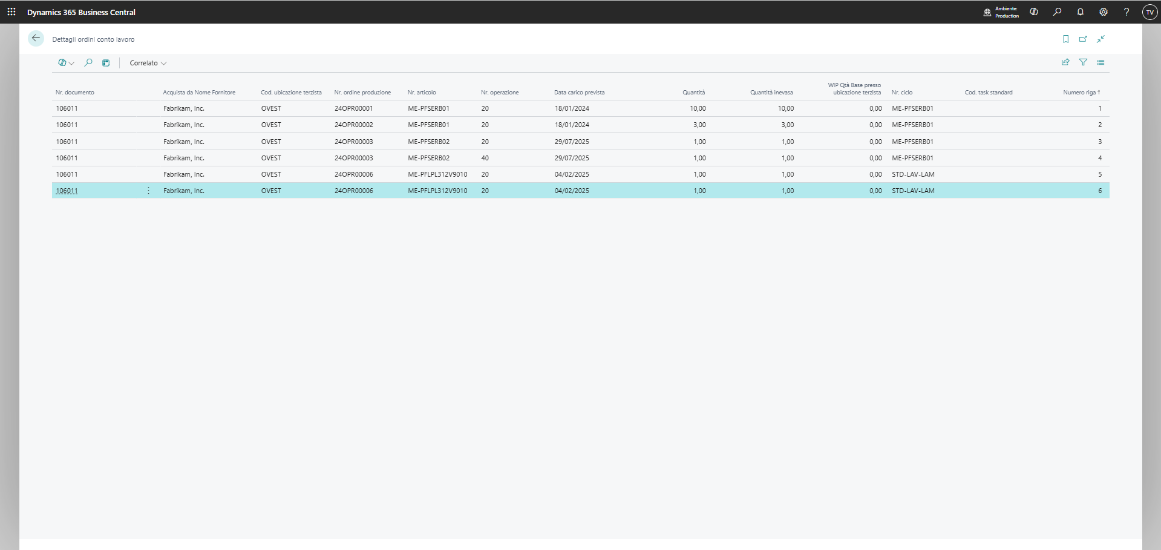Click the help question mark icon
Screen dimensions: 1161x550
[x=1126, y=12]
